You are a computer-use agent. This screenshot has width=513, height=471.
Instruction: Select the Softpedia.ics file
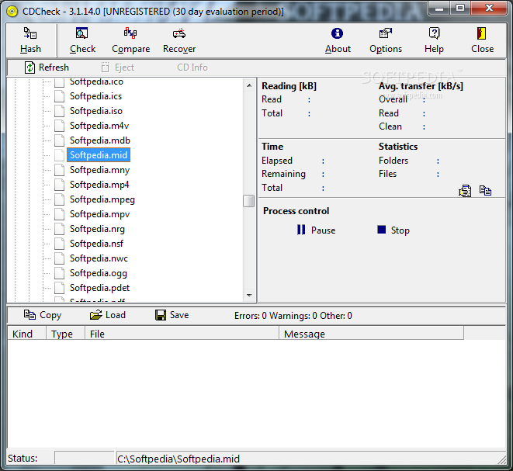tap(95, 96)
